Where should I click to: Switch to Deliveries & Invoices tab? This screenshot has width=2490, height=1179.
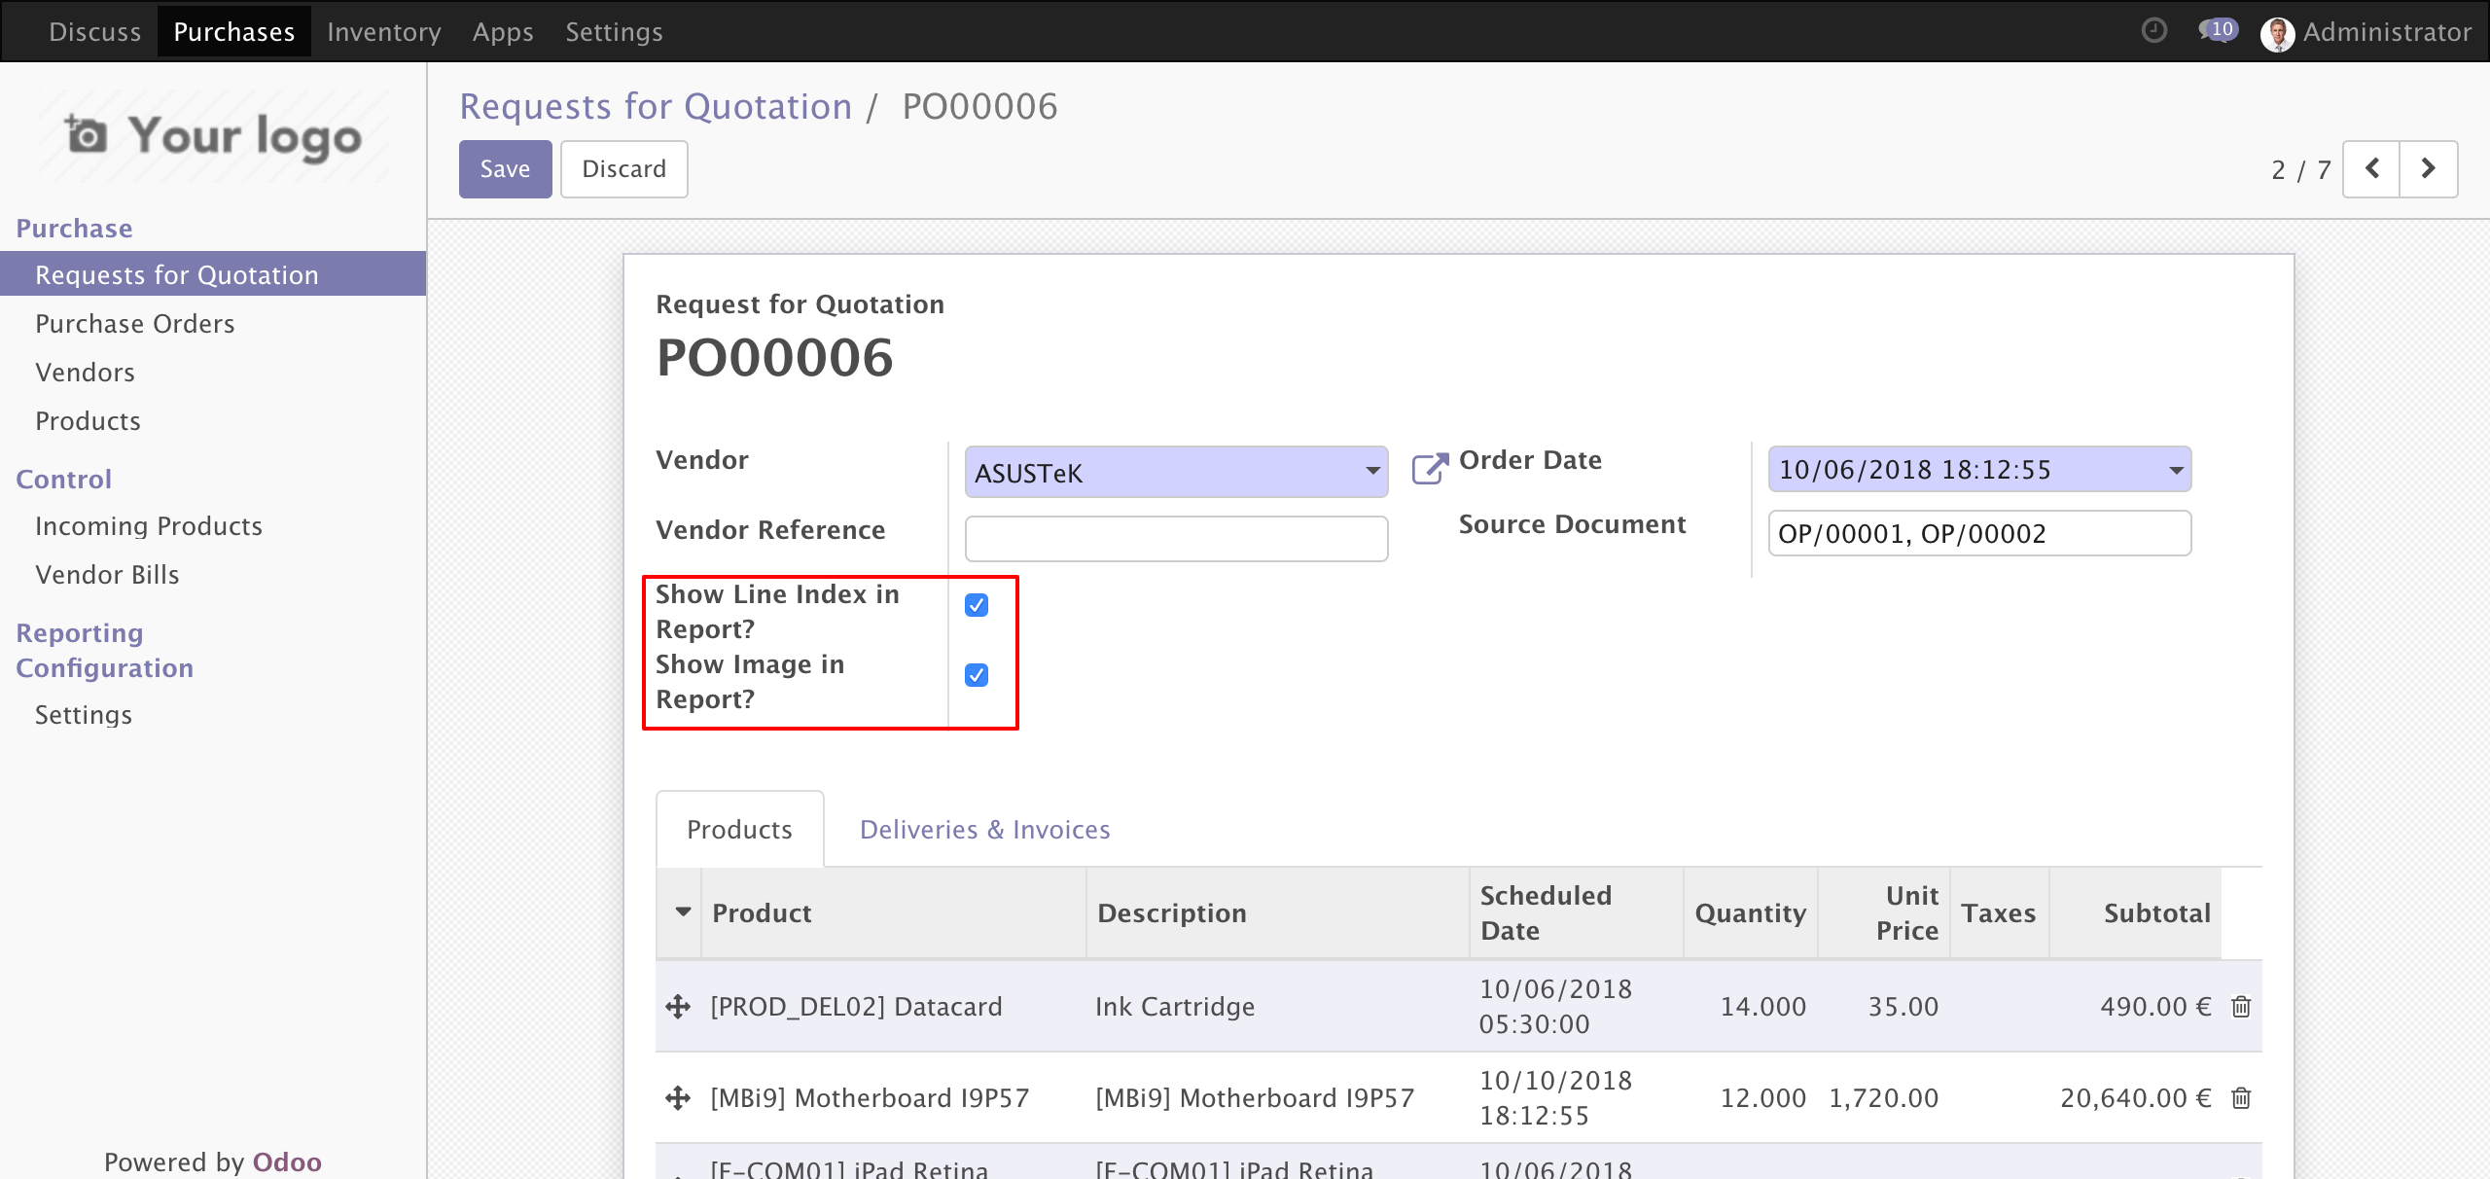(x=984, y=830)
